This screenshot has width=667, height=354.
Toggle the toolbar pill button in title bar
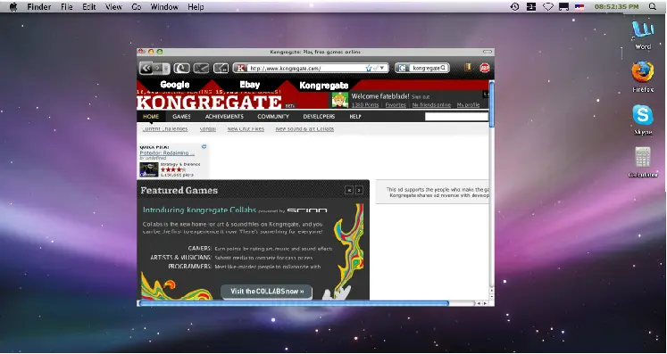(x=488, y=52)
